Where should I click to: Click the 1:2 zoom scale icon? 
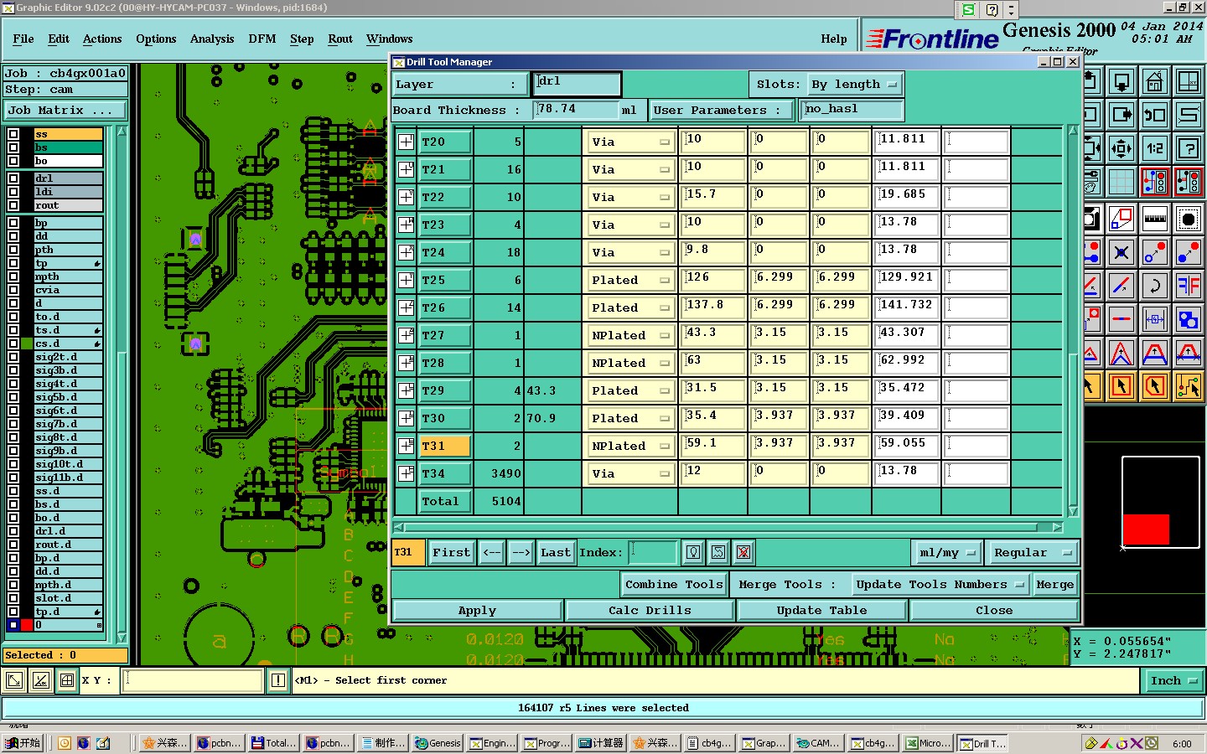pos(1155,148)
